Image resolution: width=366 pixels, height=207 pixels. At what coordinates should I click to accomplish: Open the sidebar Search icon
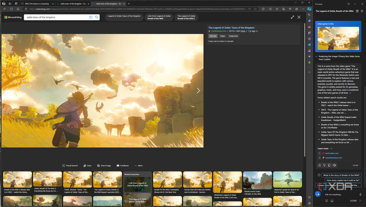pos(309,15)
